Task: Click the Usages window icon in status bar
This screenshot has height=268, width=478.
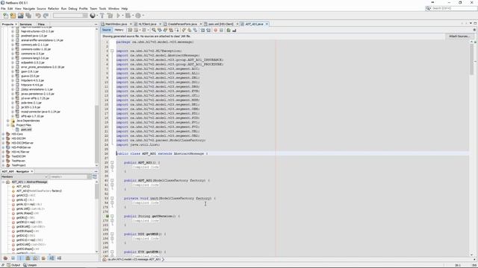Action: coord(25,265)
